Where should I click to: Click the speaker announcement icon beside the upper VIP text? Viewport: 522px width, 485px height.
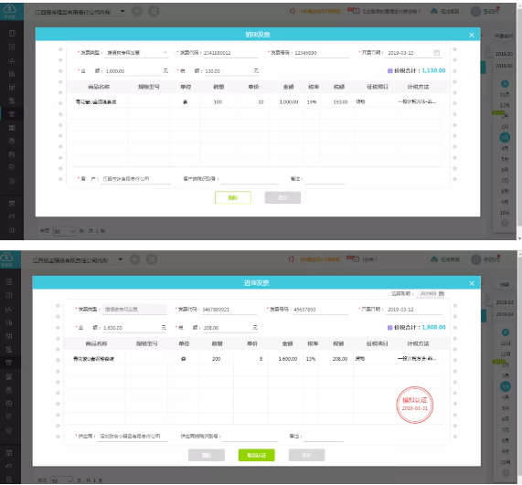tap(293, 11)
